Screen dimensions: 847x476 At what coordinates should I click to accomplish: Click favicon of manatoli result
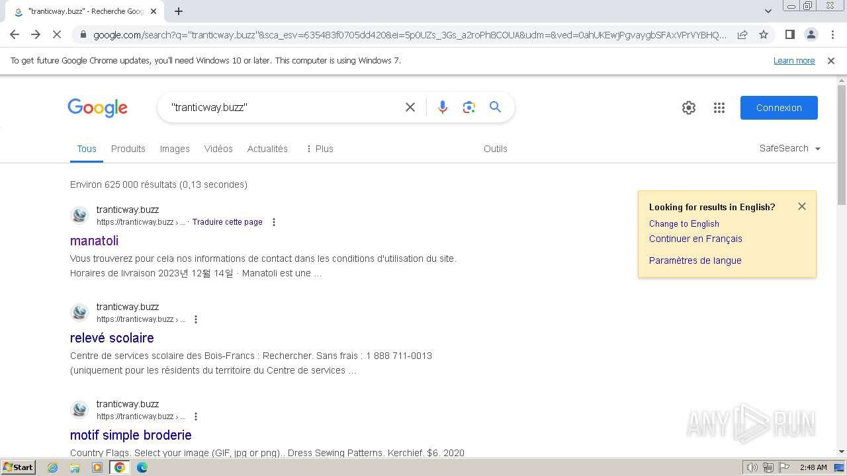79,216
